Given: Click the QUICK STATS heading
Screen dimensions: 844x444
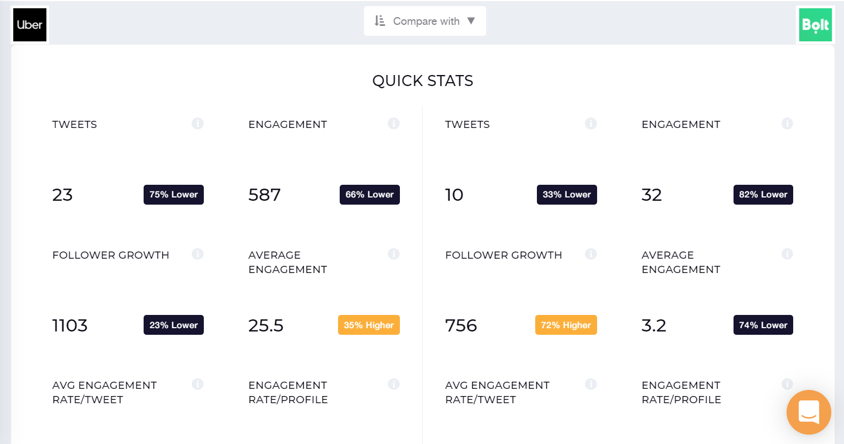Looking at the screenshot, I should tap(423, 81).
